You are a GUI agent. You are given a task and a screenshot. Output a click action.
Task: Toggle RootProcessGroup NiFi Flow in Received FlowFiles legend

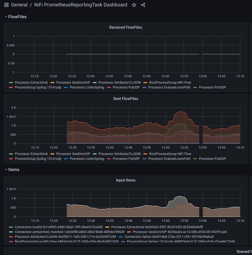tap(170, 82)
